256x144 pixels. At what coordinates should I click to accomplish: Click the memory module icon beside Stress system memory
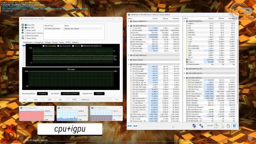pyautogui.click(x=23, y=33)
